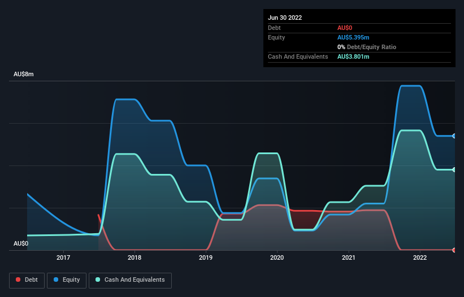Click the AU$8m y-axis label
The width and height of the screenshot is (464, 297).
(24, 74)
